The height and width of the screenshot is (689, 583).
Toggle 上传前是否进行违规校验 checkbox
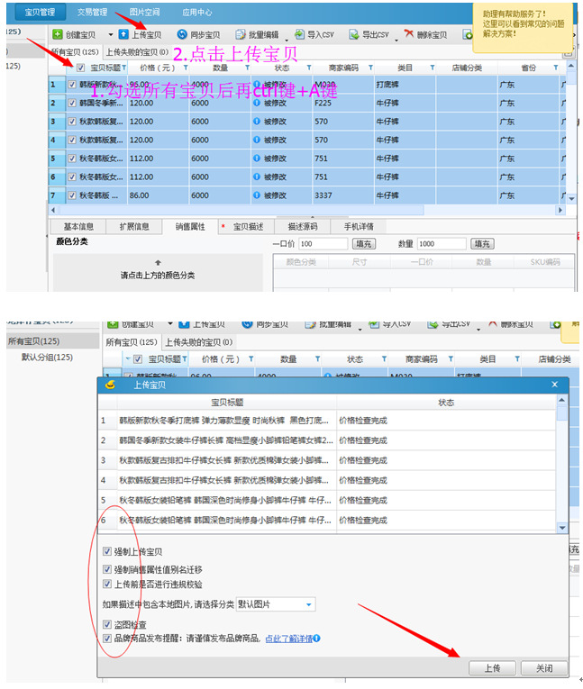tap(107, 584)
